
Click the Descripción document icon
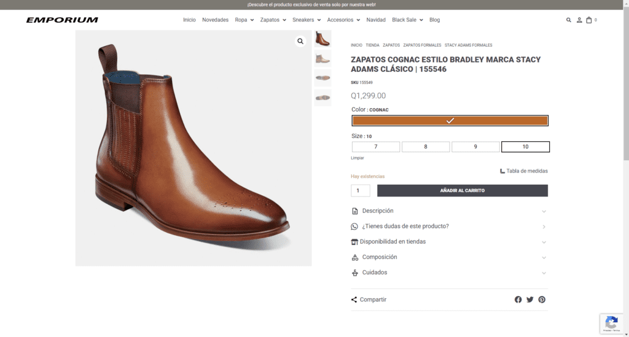(354, 211)
